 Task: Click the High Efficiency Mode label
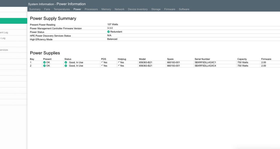[x=41, y=39]
